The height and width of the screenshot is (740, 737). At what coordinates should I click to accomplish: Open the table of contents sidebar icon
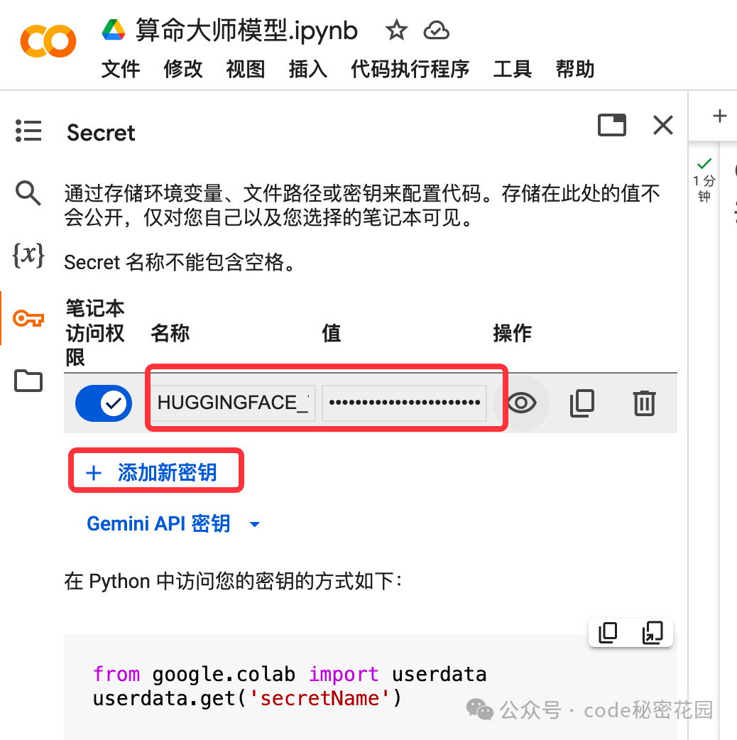pyautogui.click(x=28, y=131)
